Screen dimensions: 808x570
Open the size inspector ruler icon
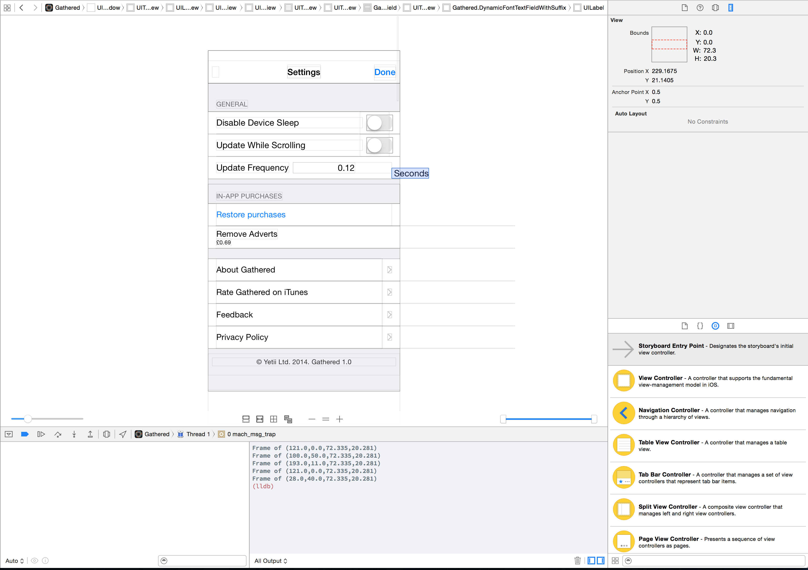pos(731,8)
